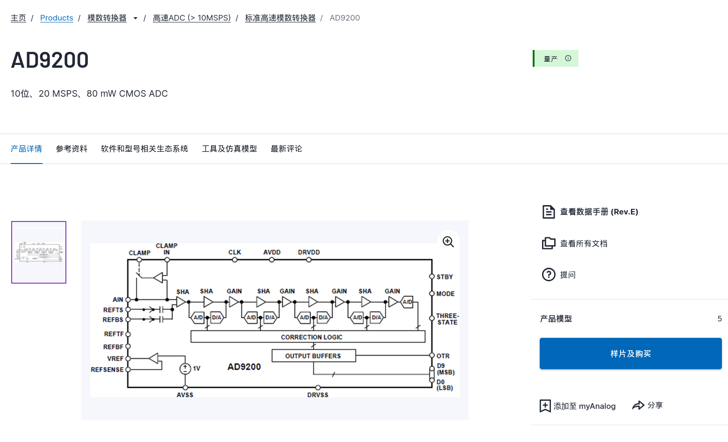
Task: Open the 工具及仿真模型 tab
Action: pyautogui.click(x=229, y=149)
